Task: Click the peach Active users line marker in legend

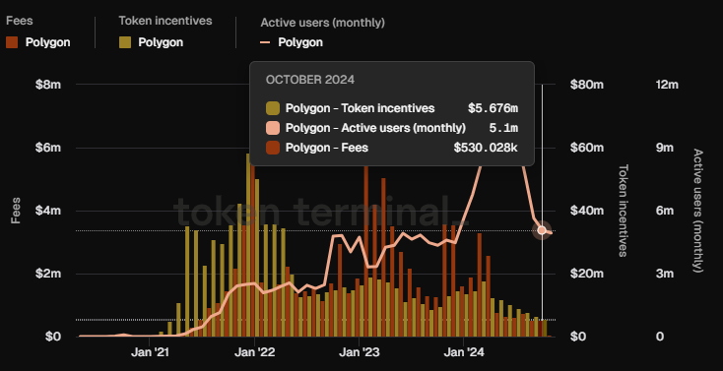Action: coord(265,42)
